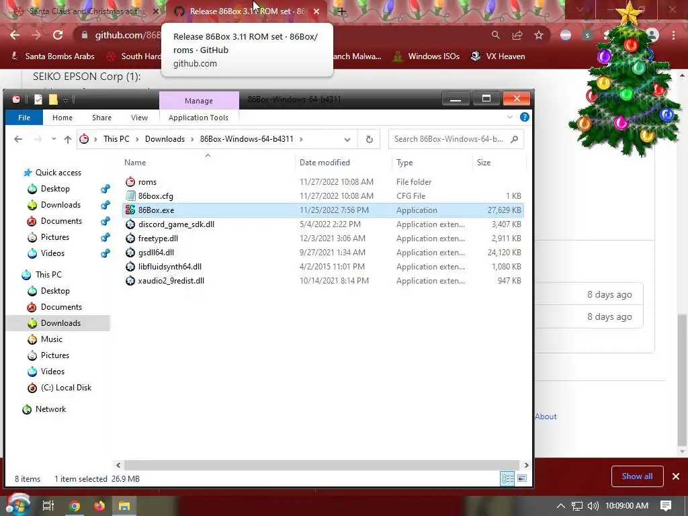Open Chrome's three-dot menu

click(x=673, y=35)
